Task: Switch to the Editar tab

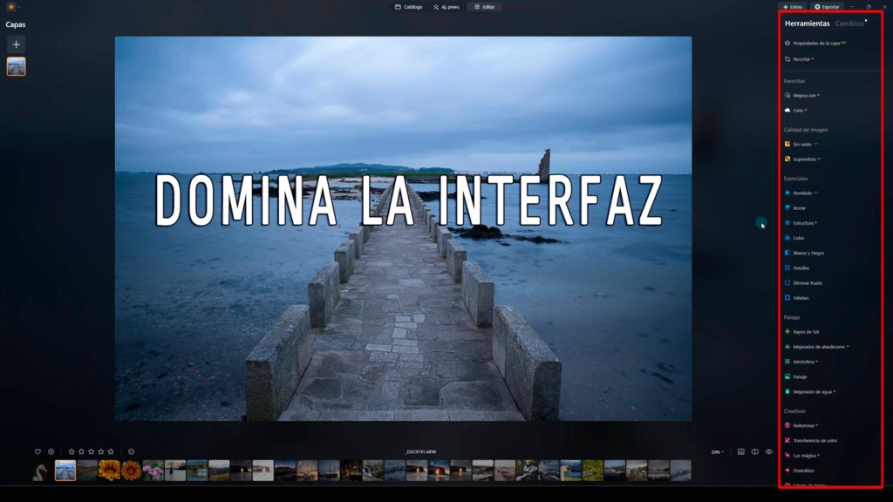Action: coord(485,7)
